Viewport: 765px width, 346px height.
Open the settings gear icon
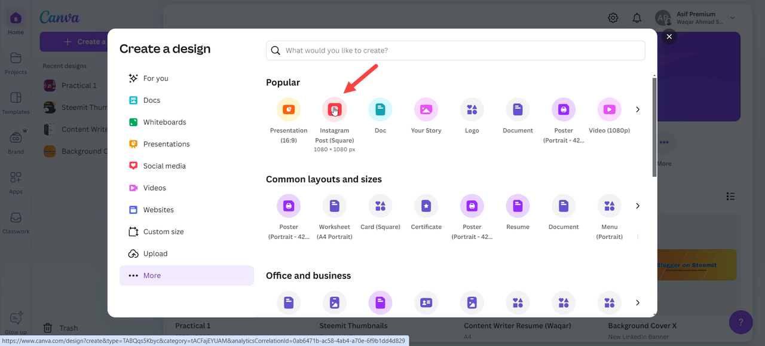coord(613,18)
